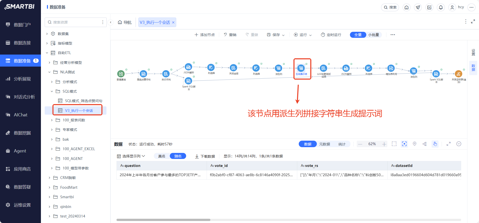Image resolution: width=479 pixels, height=223 pixels.
Task: Select the 生成提示词 derived column node
Action: (x=301, y=68)
